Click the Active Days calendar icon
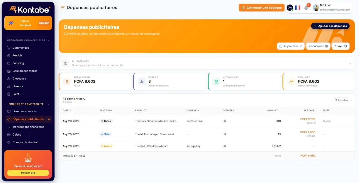The height and width of the screenshot is (183, 359). coord(216,82)
